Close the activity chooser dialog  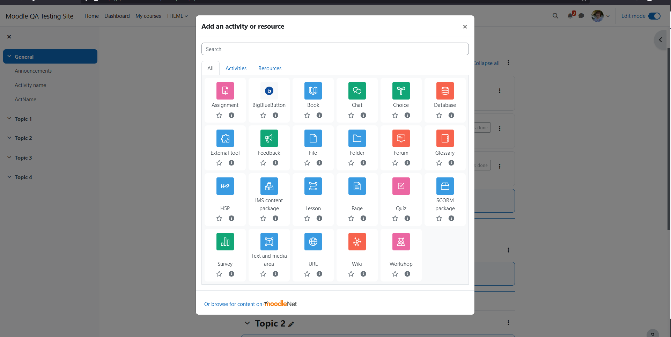click(465, 27)
